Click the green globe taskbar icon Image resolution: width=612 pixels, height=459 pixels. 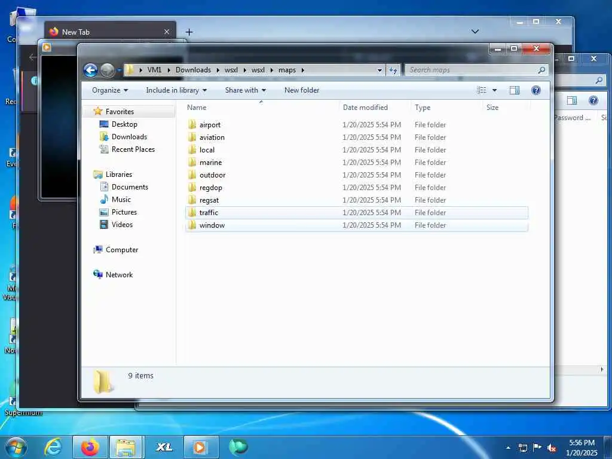click(x=238, y=447)
